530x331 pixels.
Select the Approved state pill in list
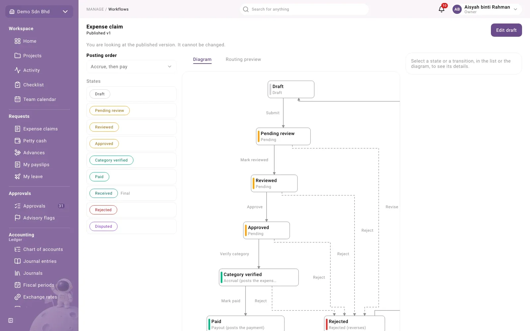pos(104,144)
